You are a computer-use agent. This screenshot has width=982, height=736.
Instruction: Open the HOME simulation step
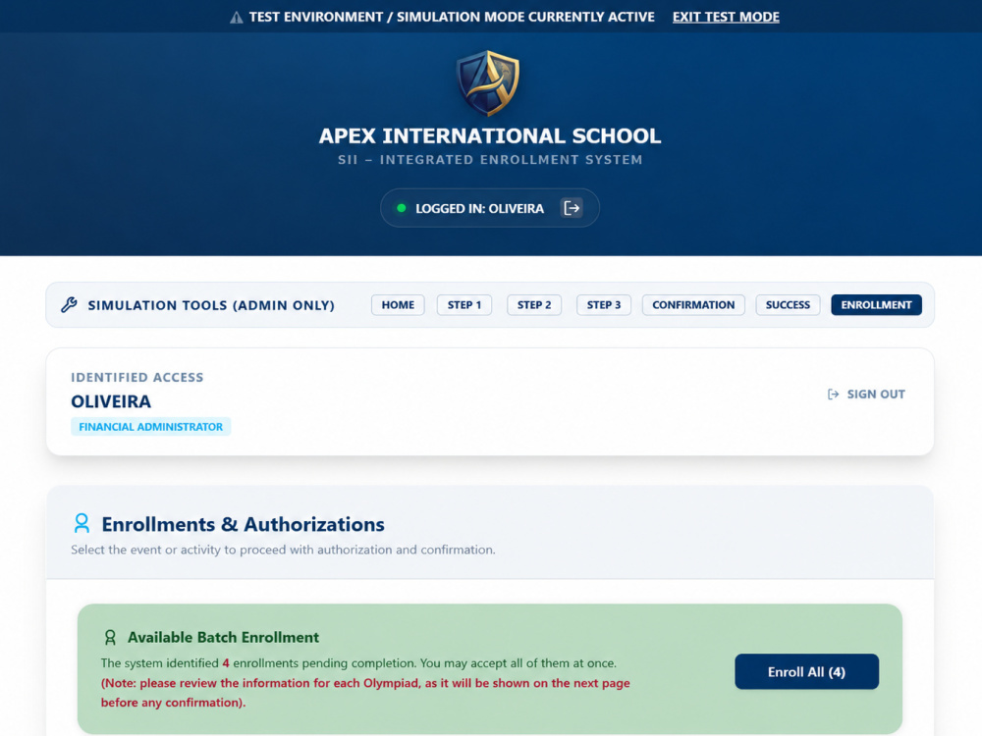398,305
